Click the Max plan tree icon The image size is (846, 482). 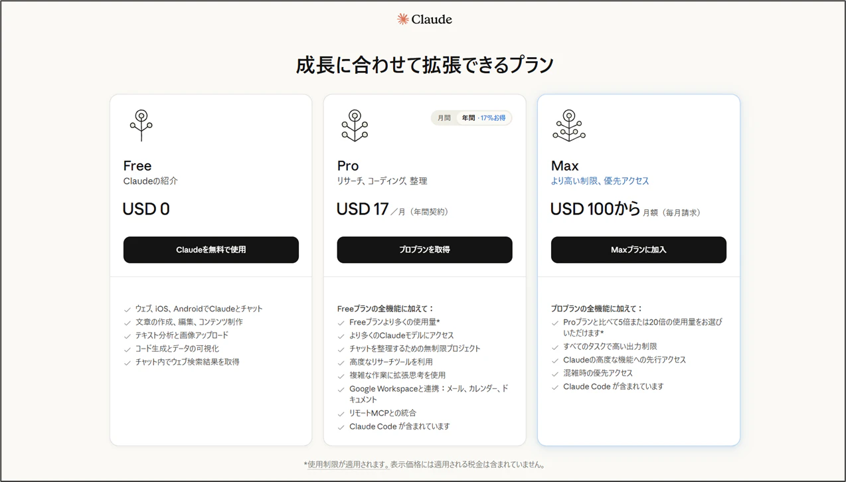pos(569,125)
